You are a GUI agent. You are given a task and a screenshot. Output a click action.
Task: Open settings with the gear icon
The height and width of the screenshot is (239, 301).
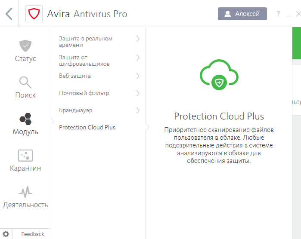click(x=6, y=234)
